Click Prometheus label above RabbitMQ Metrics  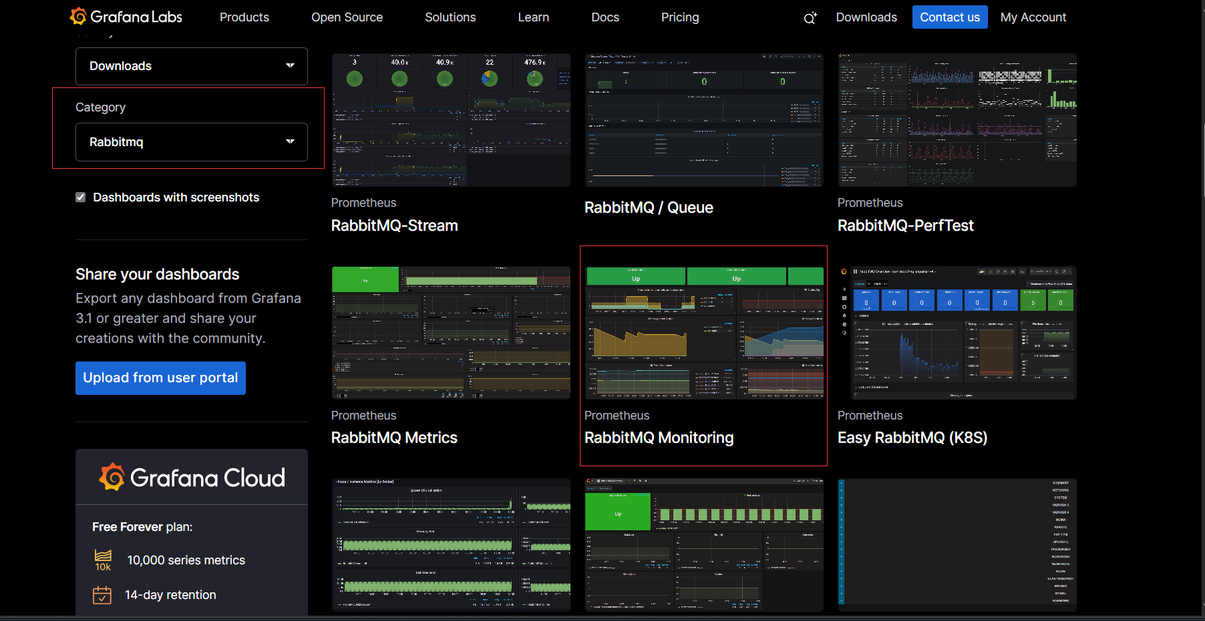363,416
